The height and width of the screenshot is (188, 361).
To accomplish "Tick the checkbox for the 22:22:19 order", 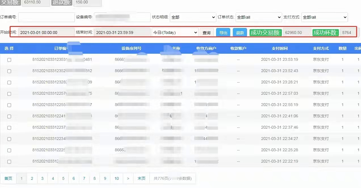I will (9, 162).
